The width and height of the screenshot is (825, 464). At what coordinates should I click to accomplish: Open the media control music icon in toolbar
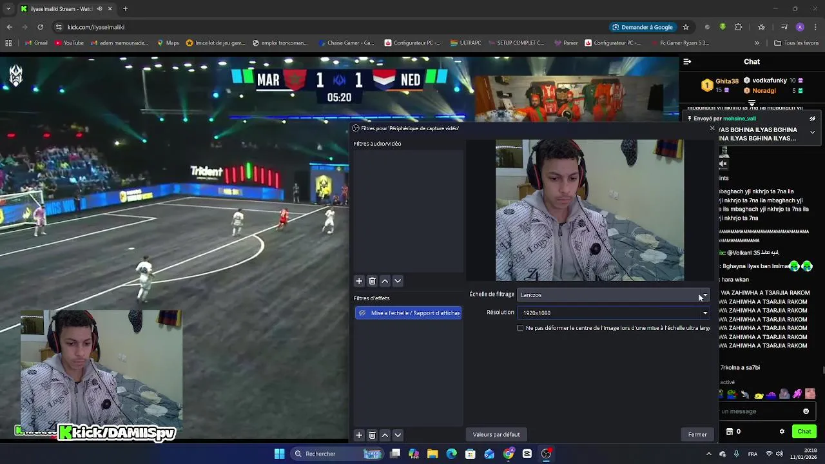(784, 27)
